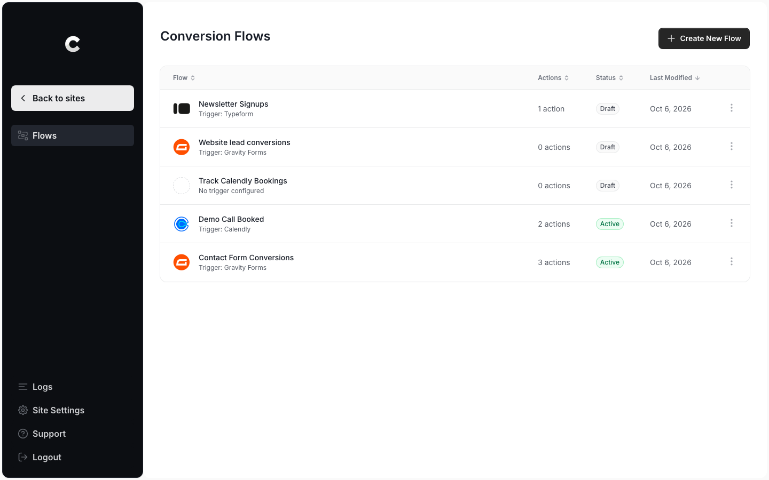769x480 pixels.
Task: Open the Logs page
Action: pos(73,387)
